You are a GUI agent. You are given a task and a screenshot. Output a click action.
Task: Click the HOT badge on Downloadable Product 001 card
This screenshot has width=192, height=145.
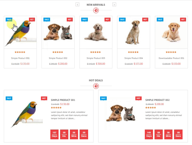(183, 20)
